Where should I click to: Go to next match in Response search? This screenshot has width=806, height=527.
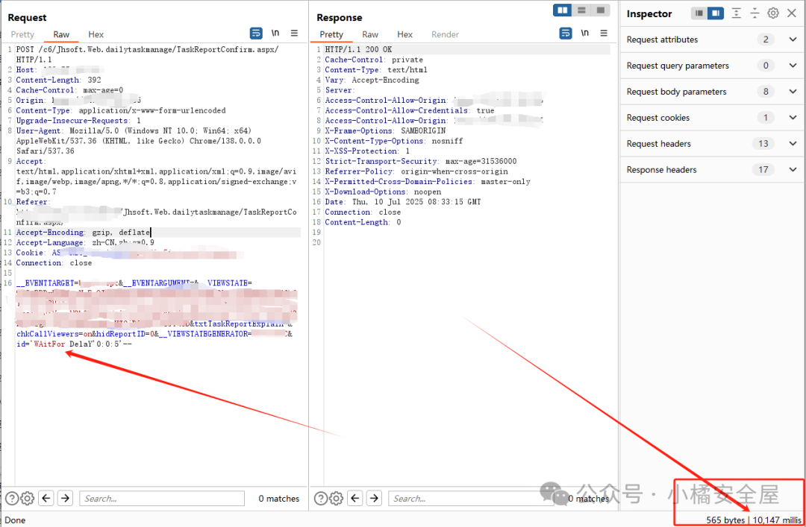click(x=375, y=499)
